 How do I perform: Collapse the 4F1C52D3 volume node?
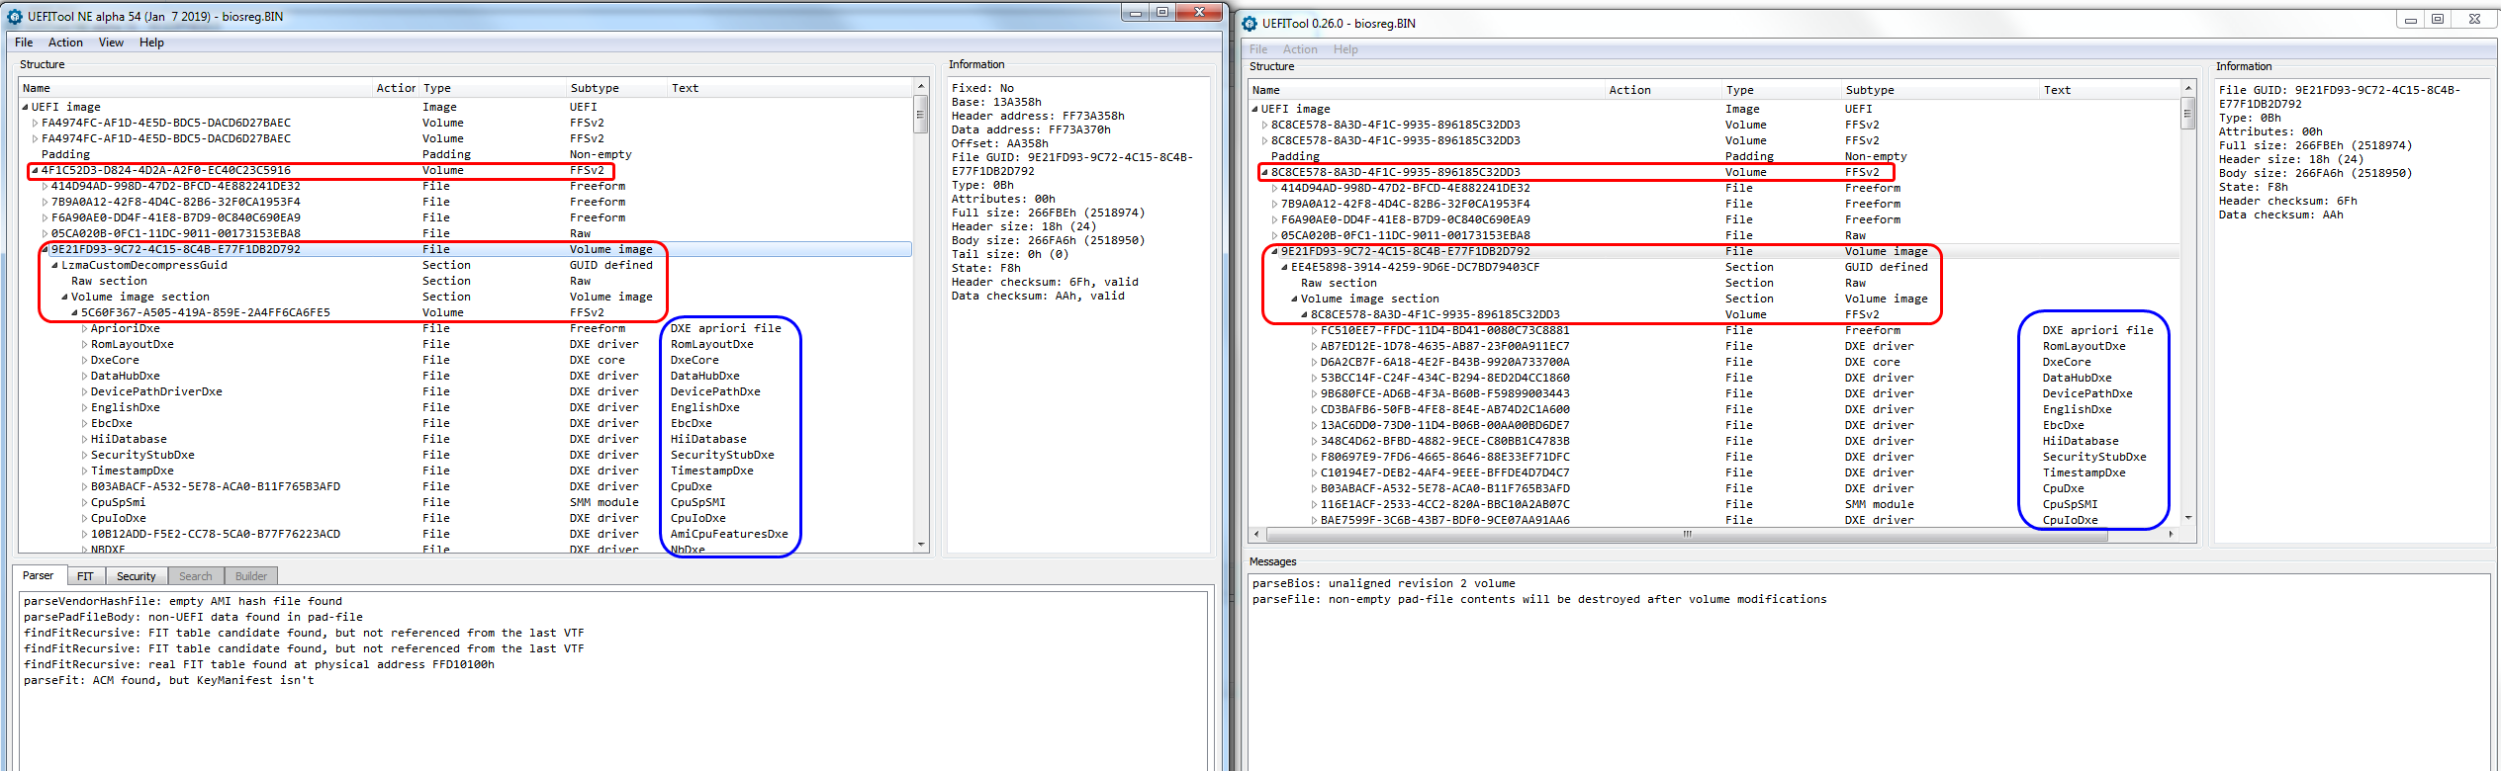tap(35, 170)
